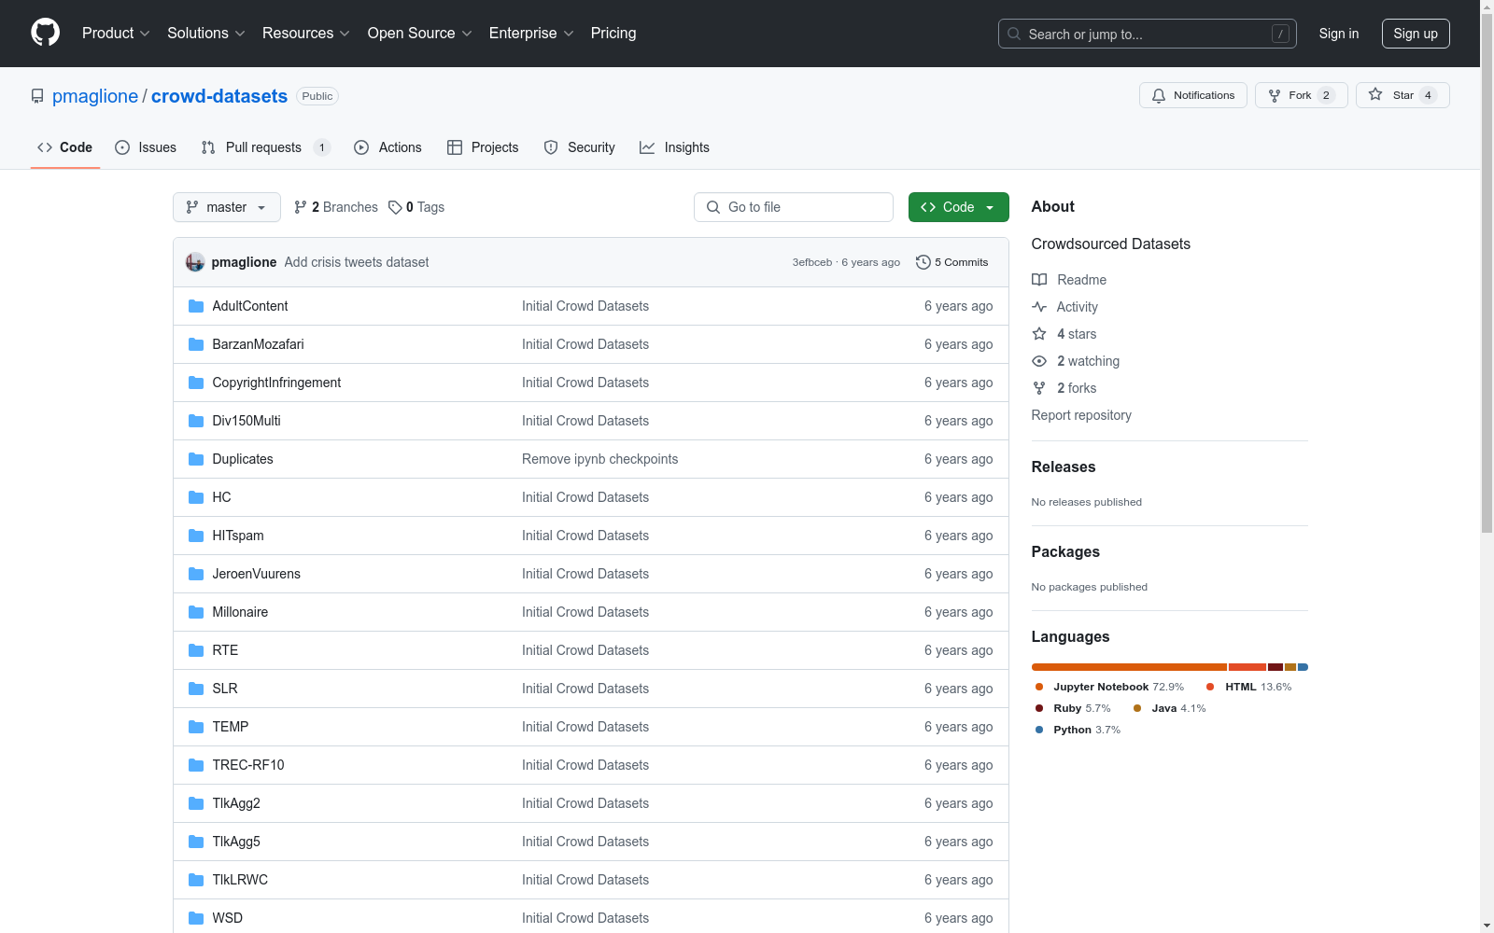This screenshot has height=933, width=1494.
Task: Click the Add crisis tweets dataset commit message
Action: [357, 262]
